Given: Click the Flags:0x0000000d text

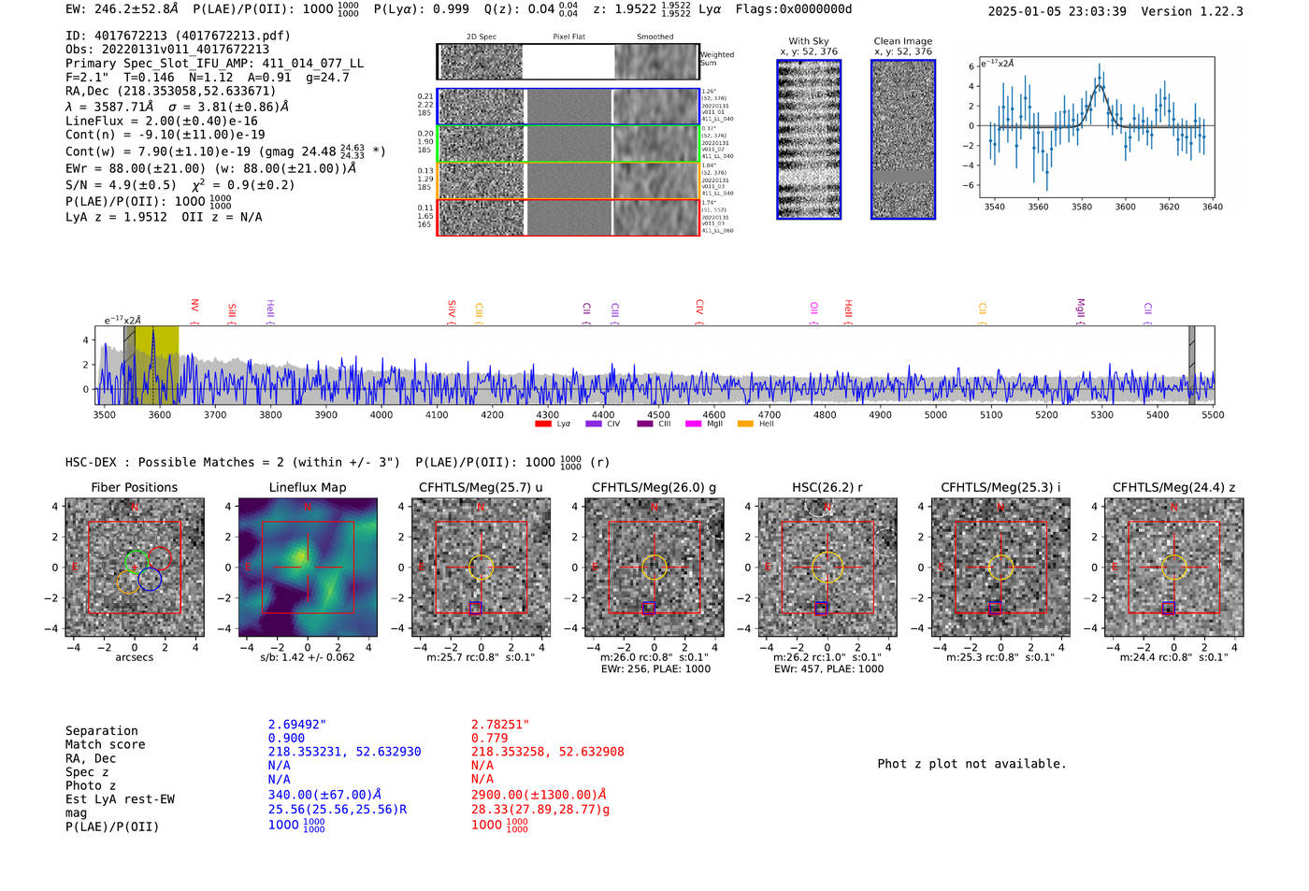Looking at the screenshot, I should coord(794,9).
